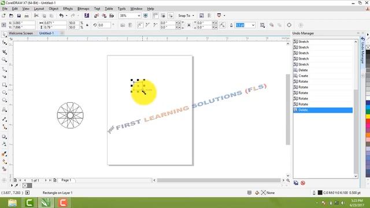370x208 pixels.
Task: Toggle the Edit corners together lock
Action: [x=189, y=25]
